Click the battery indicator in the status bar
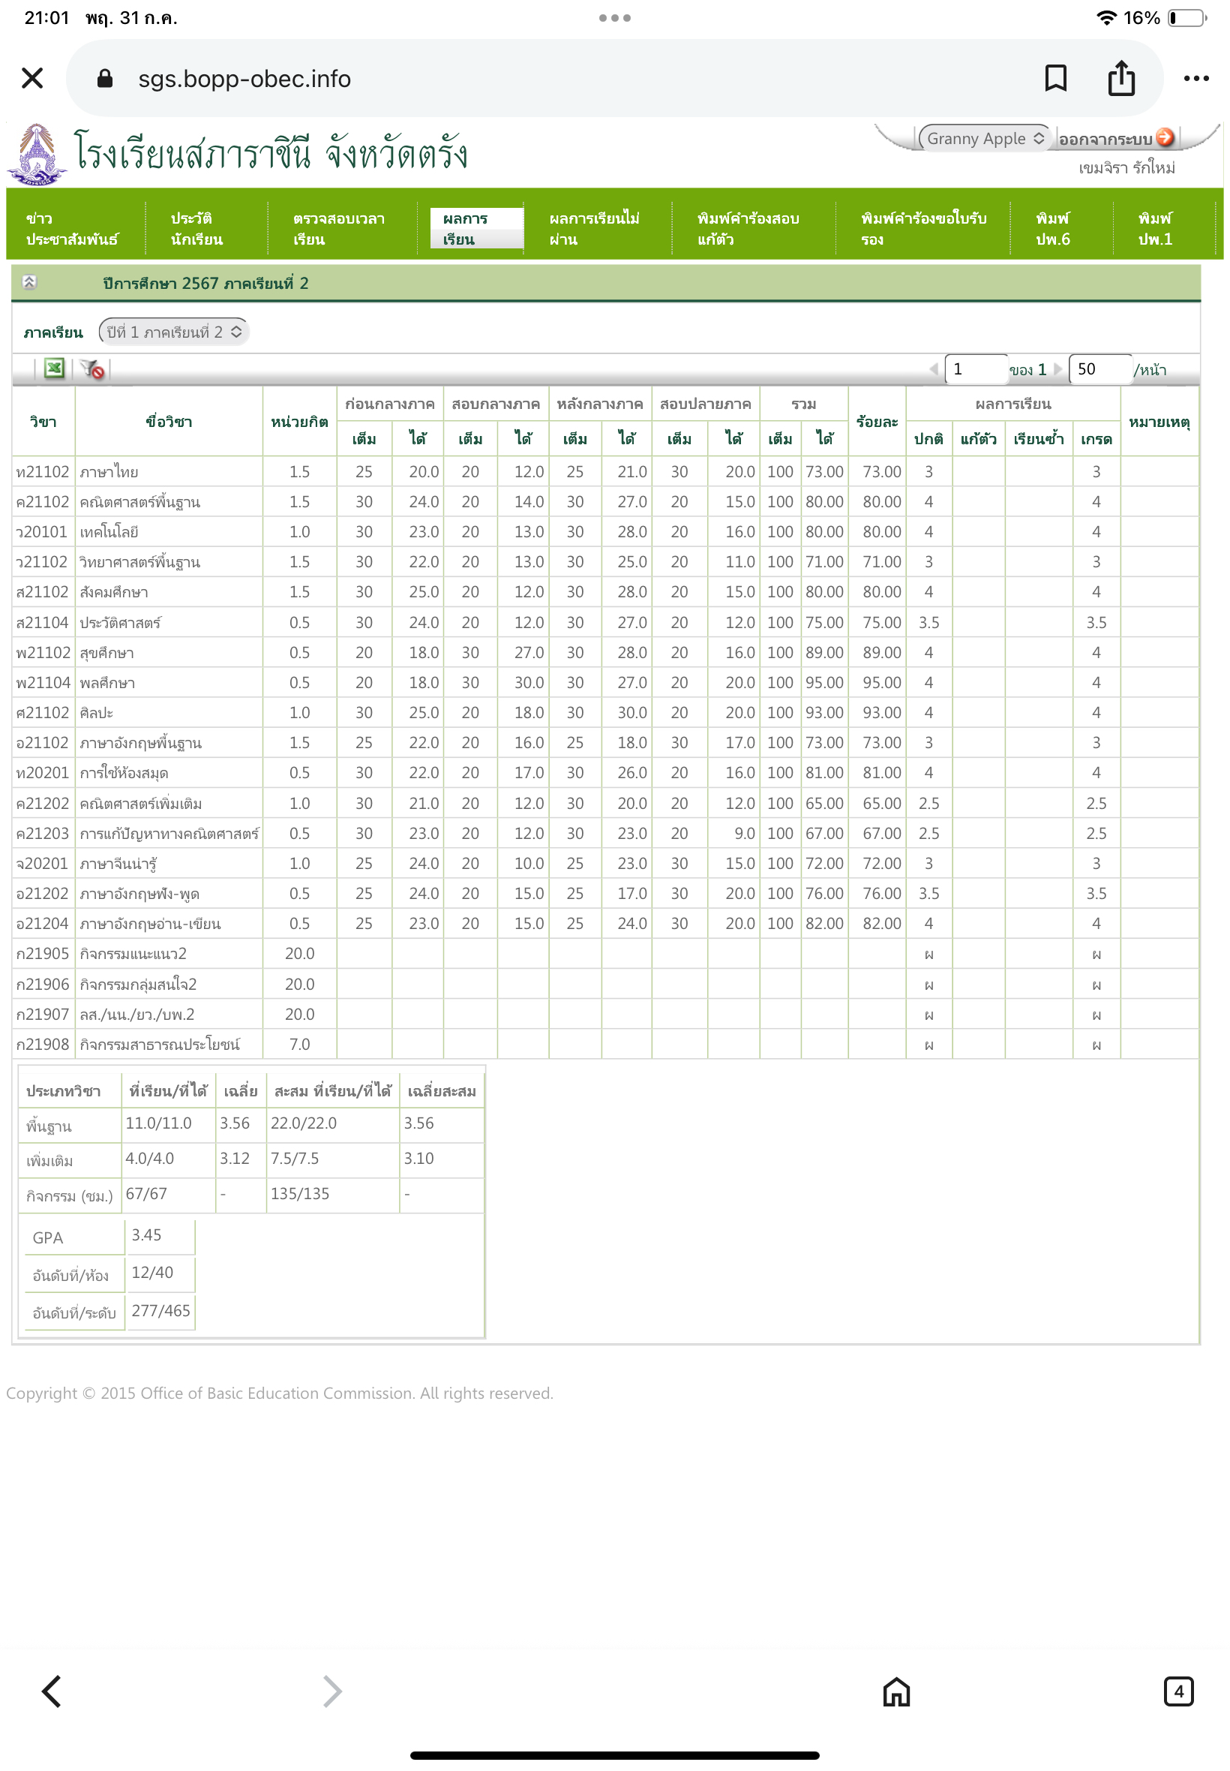This screenshot has width=1230, height=1771. click(1186, 18)
